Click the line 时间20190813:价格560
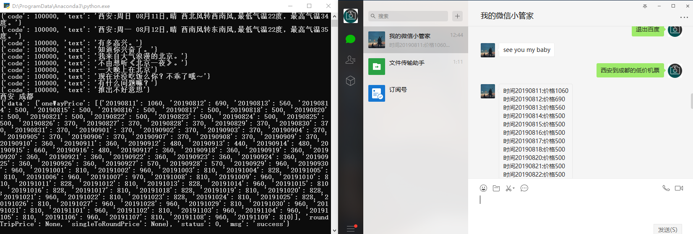Image resolution: width=693 pixels, height=234 pixels. point(534,108)
